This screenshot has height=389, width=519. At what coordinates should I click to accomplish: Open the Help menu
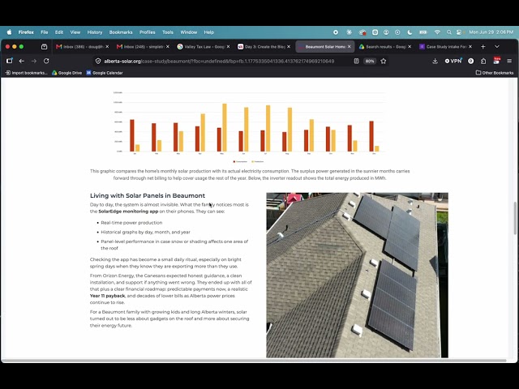[x=209, y=32]
